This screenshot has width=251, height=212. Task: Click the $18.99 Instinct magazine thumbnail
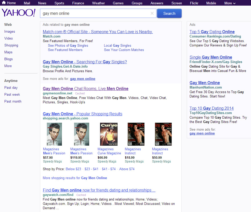click(x=136, y=134)
